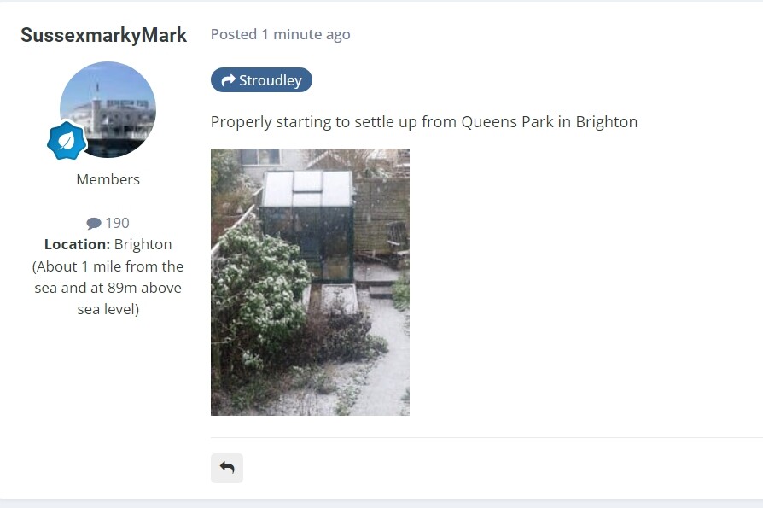
Task: Select the word Brighton in the post
Action: [x=606, y=121]
